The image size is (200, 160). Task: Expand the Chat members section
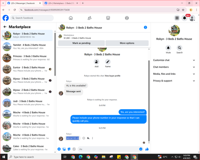(x=174, y=67)
